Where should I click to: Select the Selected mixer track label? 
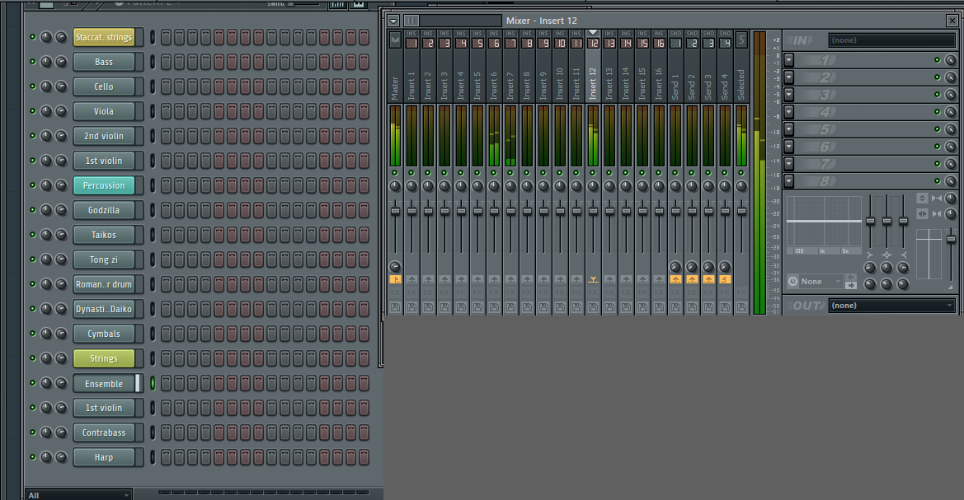coord(741,85)
